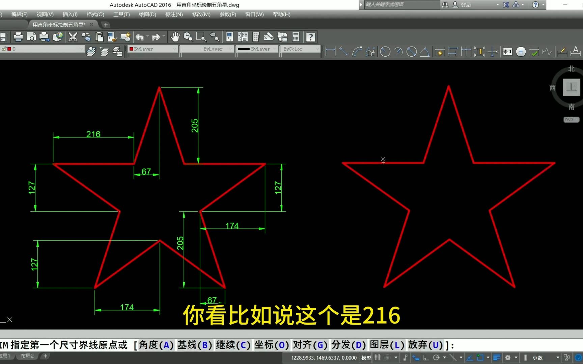Select the Angular dimension tool

(424, 52)
